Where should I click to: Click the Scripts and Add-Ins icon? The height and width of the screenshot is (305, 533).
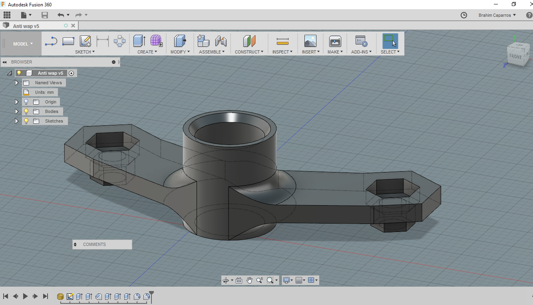361,41
